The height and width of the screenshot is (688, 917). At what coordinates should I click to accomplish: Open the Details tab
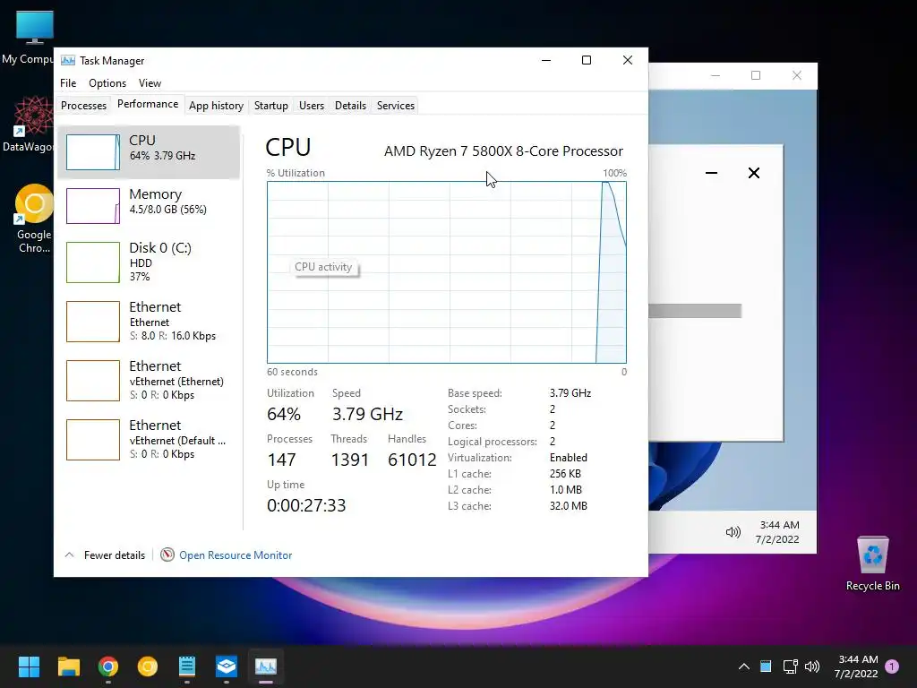tap(350, 106)
